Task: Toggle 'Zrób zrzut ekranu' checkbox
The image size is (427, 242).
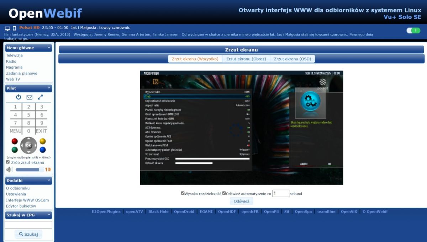Action: click(x=8, y=162)
